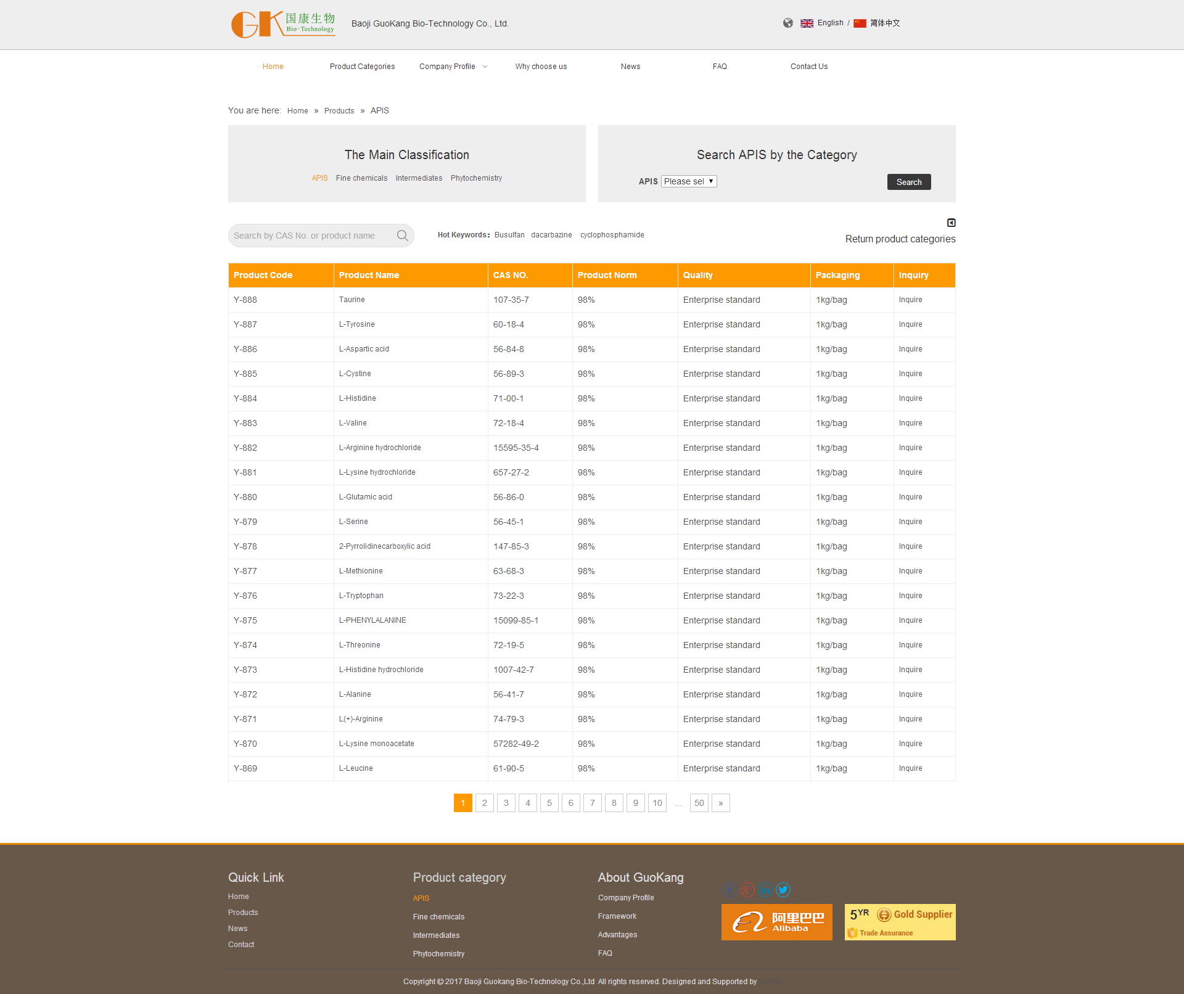Click inside the 'Search by CAS No.' input field
1184x994 pixels.
click(308, 235)
